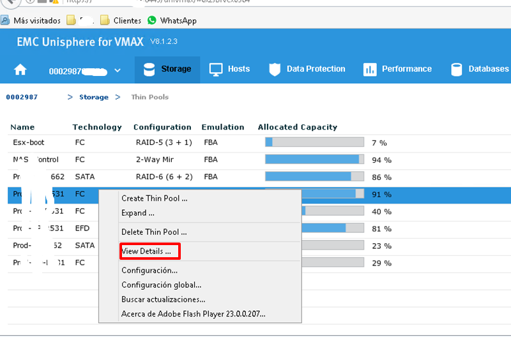Screen dimensions: 511x337
Task: Click the 86 % allocated bar
Action: (x=314, y=176)
